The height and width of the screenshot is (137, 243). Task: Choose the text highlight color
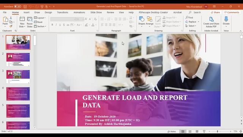coord(86,25)
